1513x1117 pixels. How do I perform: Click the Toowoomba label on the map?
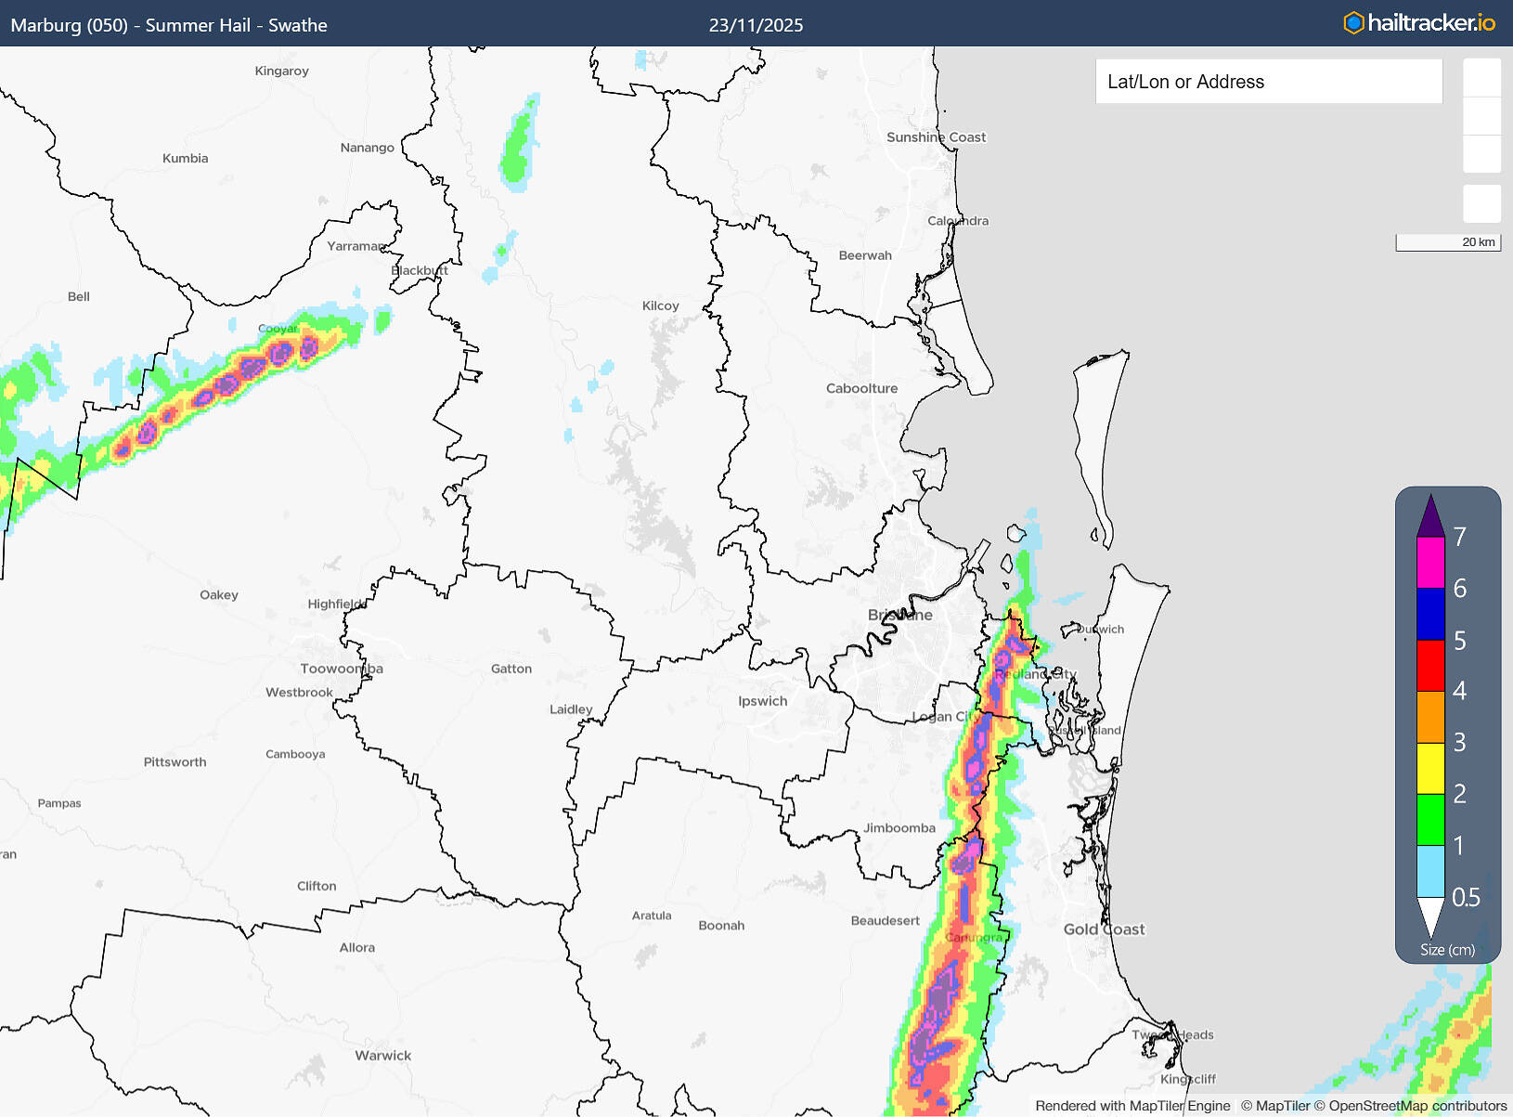[341, 669]
